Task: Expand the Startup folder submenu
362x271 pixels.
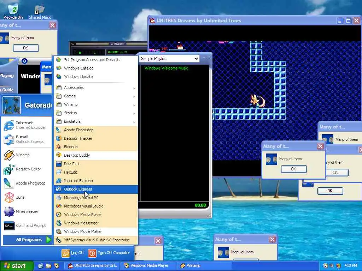Action: click(96, 113)
